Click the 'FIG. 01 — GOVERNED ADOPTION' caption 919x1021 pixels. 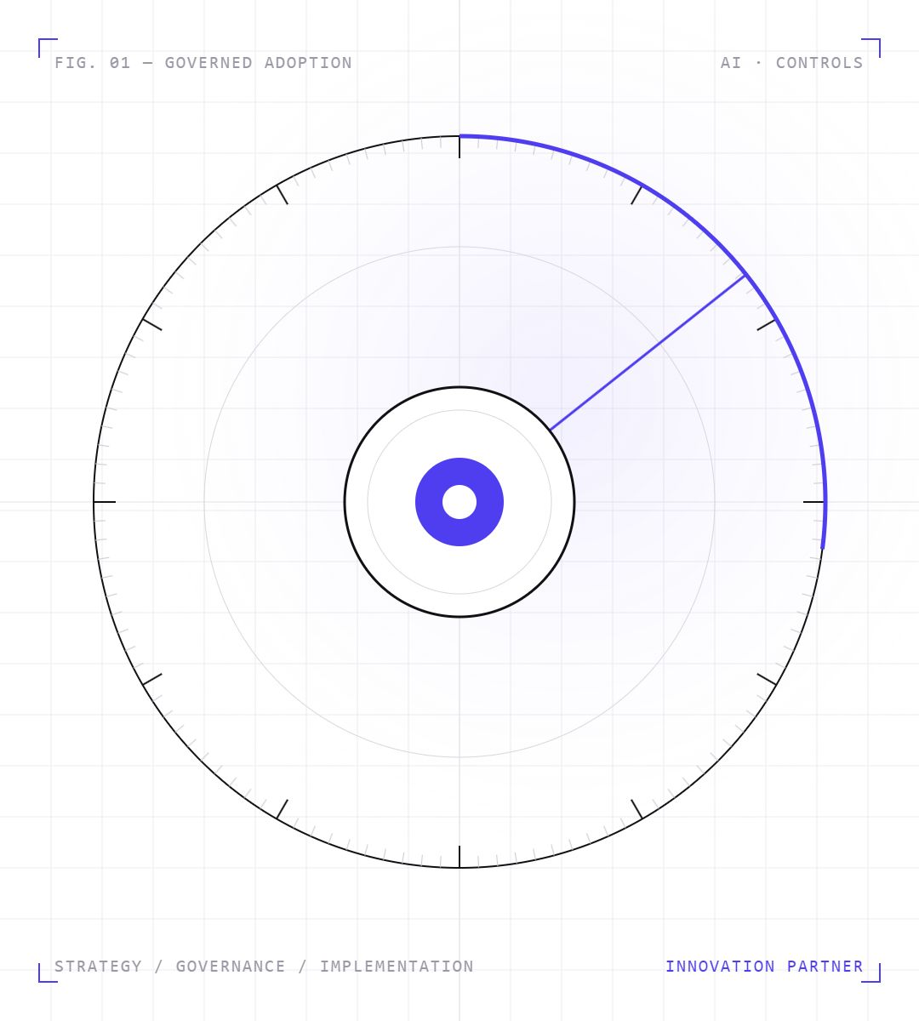click(x=203, y=63)
